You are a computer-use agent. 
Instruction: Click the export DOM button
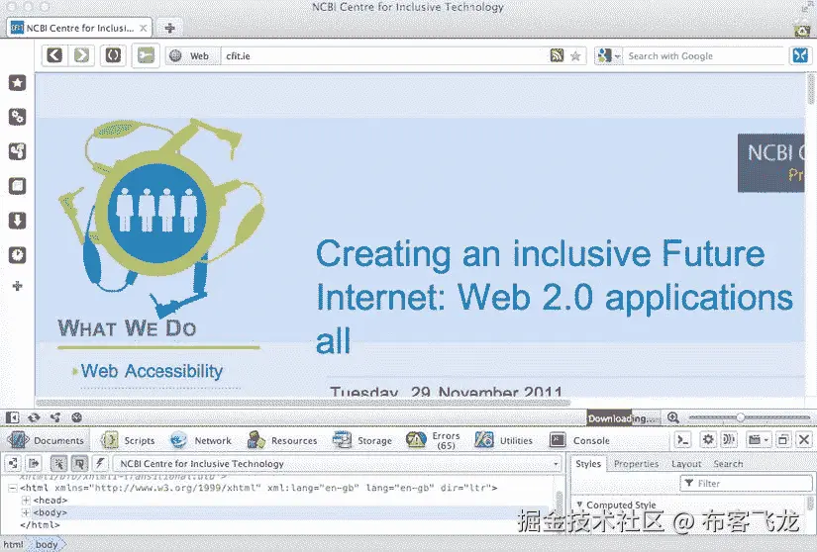click(x=34, y=463)
